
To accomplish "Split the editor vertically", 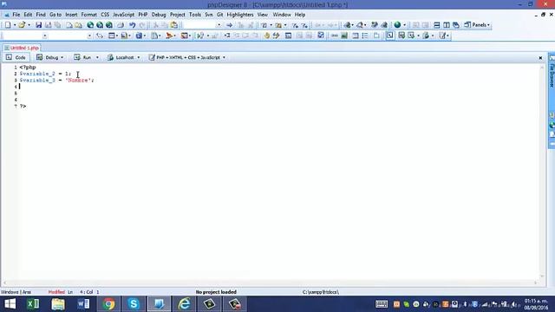I will [x=447, y=25].
